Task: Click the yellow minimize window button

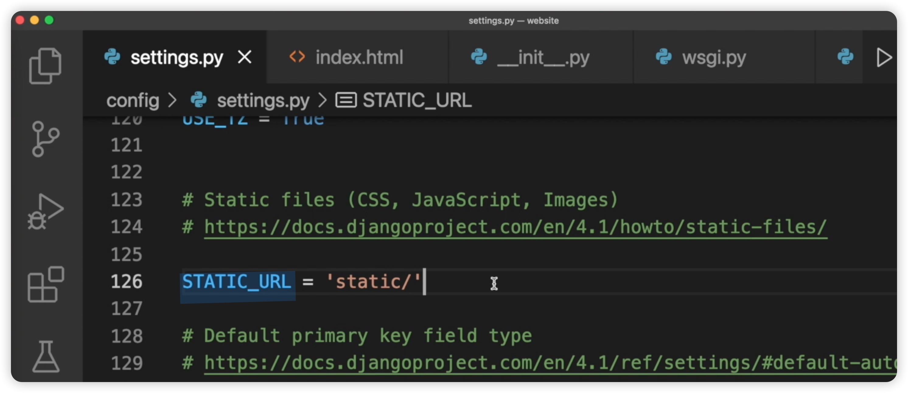Action: [35, 20]
